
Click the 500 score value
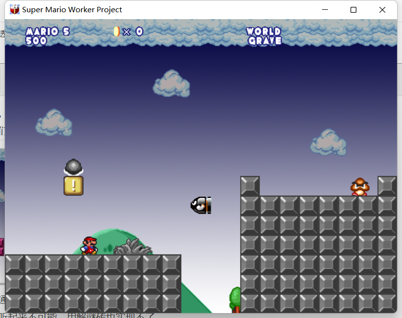click(x=36, y=41)
